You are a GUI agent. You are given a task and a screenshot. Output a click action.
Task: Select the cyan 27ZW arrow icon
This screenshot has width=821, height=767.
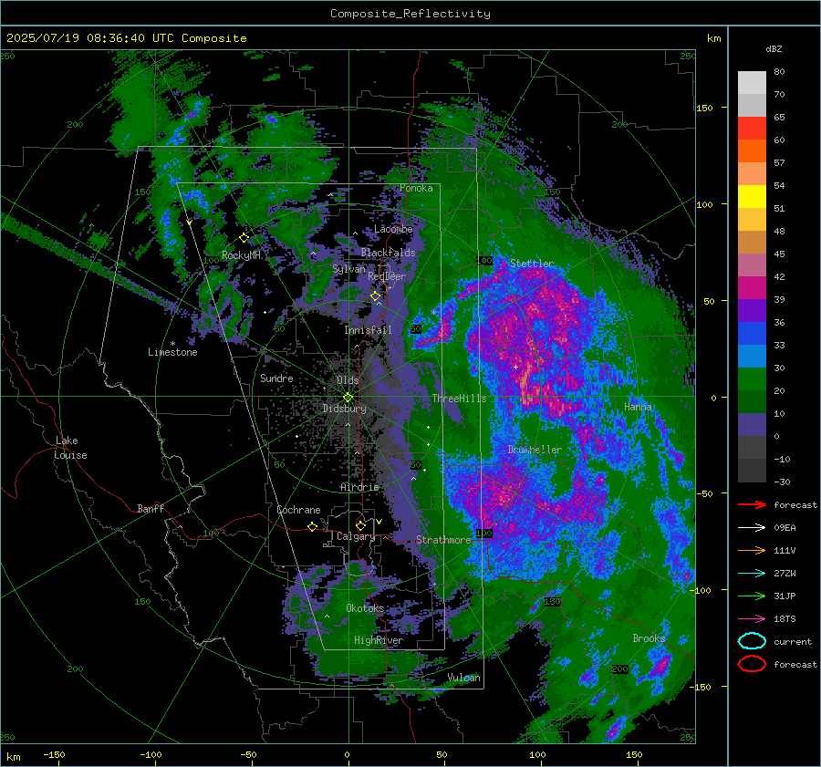tap(752, 574)
